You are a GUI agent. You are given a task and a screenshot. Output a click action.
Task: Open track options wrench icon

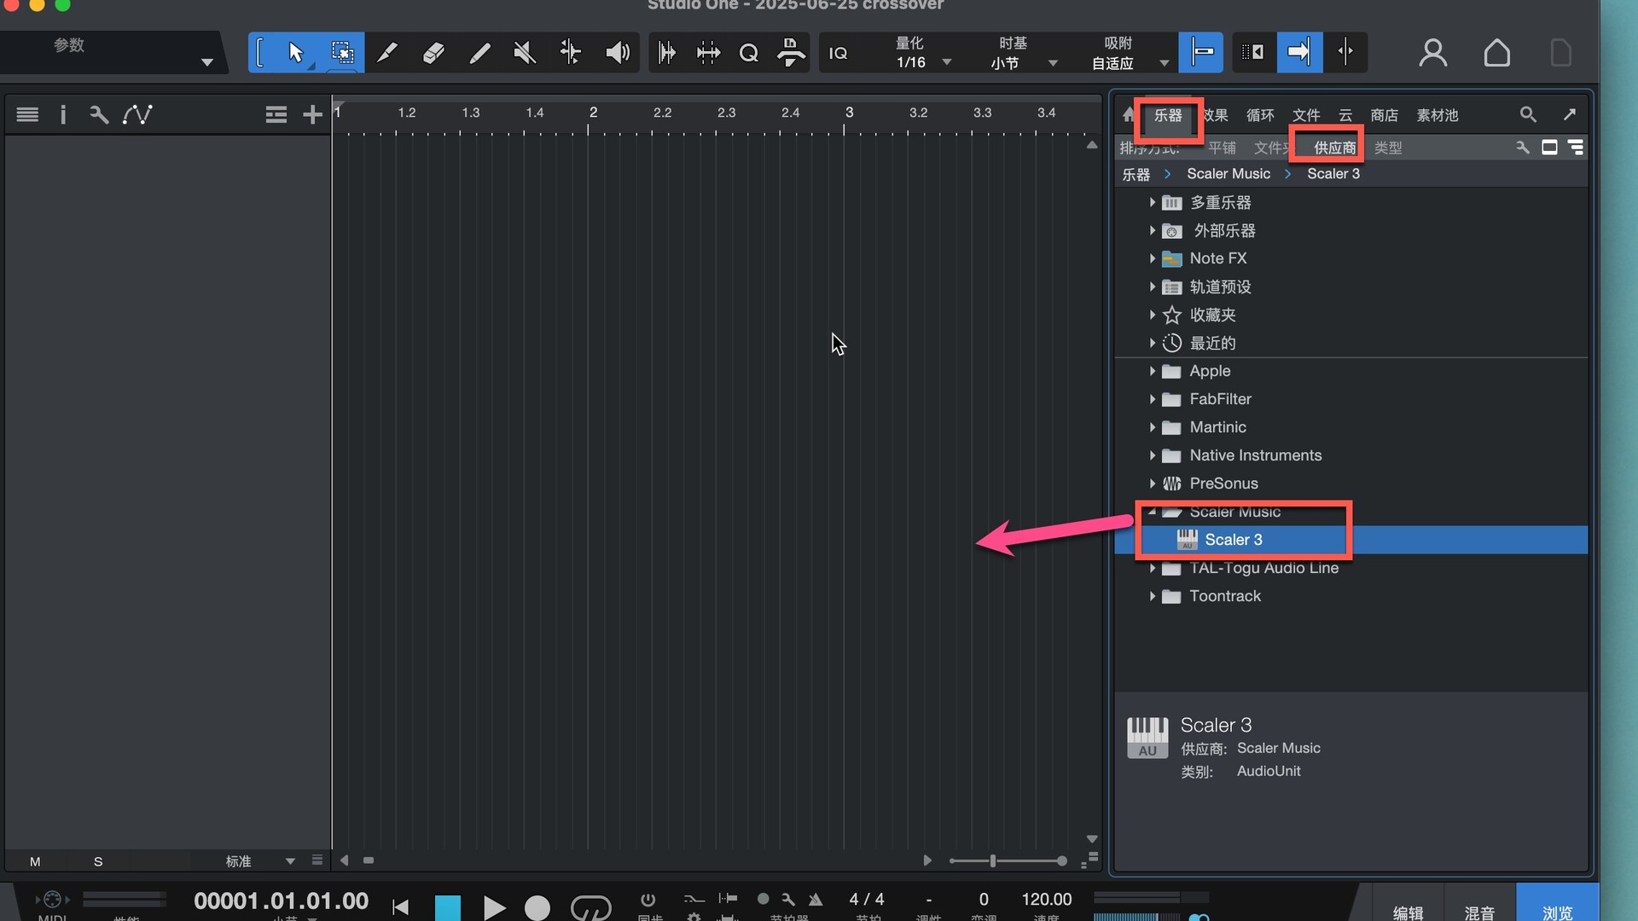99,114
